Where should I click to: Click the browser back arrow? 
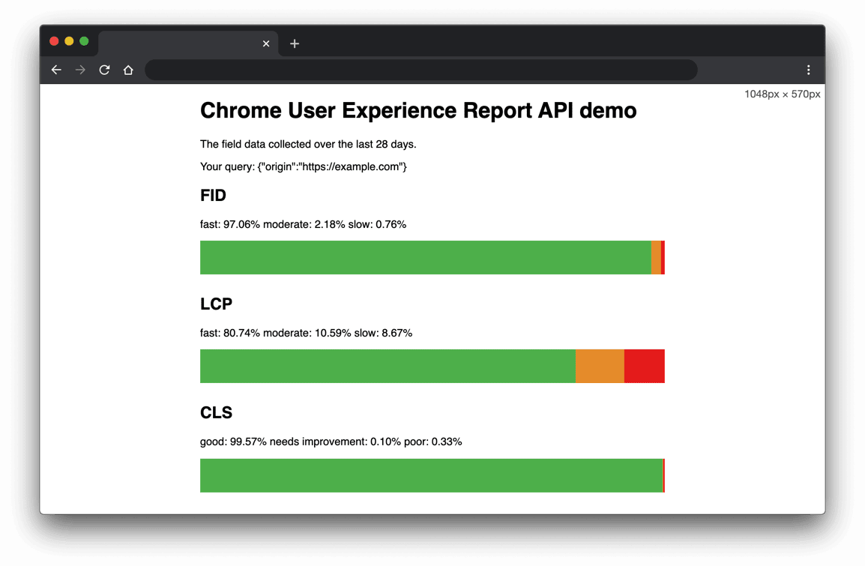click(56, 70)
